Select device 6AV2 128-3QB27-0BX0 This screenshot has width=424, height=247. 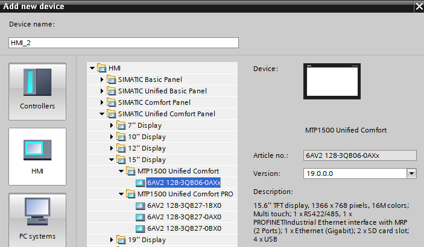184,228
